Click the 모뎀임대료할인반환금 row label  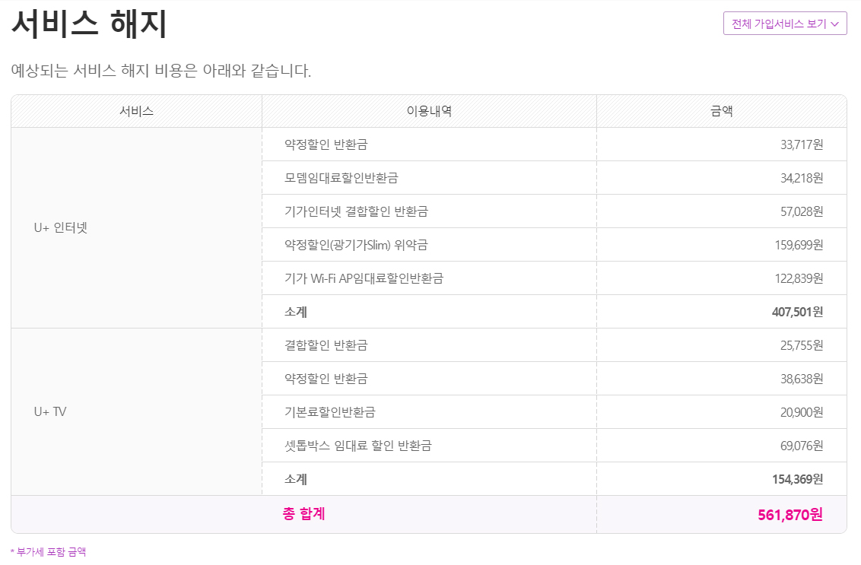342,178
